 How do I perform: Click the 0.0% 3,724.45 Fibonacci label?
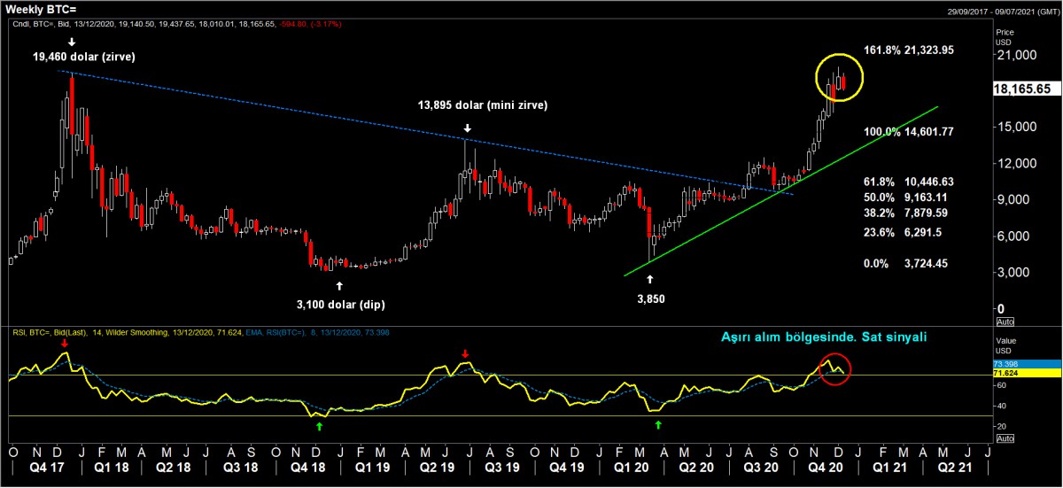click(905, 263)
